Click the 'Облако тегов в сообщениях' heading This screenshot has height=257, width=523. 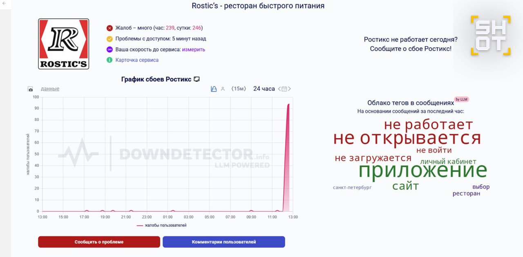click(x=411, y=103)
